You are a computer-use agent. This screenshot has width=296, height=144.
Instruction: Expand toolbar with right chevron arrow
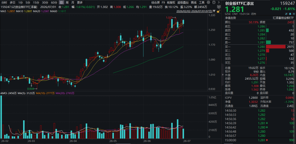[219, 2]
